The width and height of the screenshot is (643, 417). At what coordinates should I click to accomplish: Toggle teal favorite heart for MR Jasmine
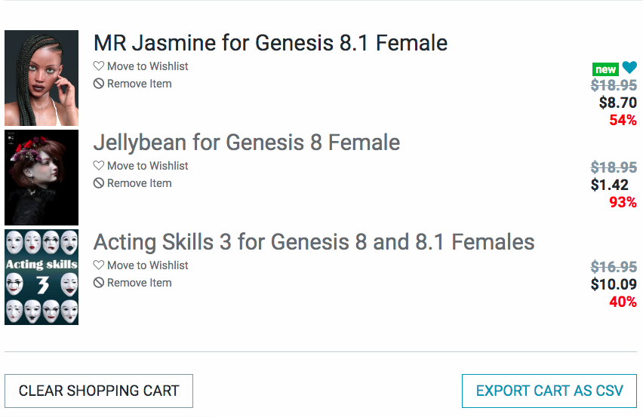pyautogui.click(x=629, y=68)
